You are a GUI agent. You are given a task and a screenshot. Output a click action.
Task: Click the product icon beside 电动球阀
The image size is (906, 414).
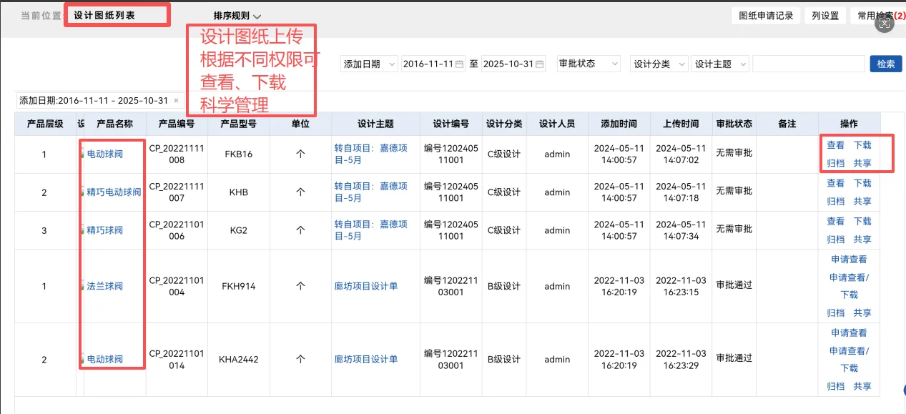point(82,154)
